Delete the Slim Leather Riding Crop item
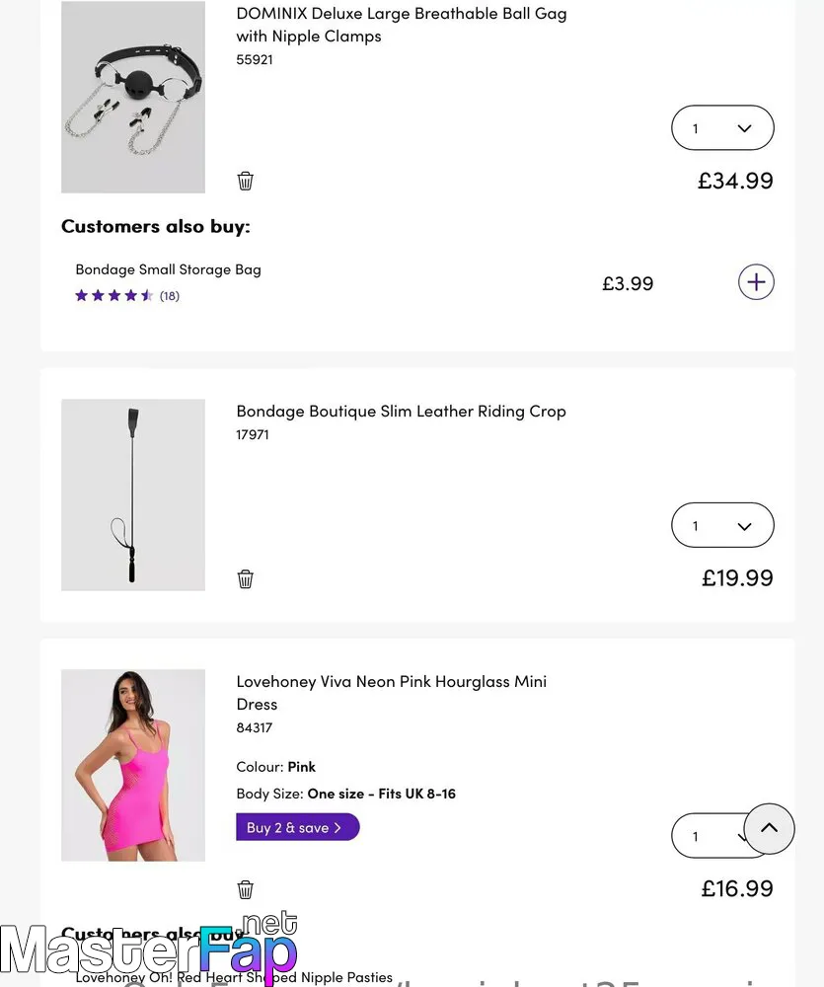The width and height of the screenshot is (824, 987). 245,578
